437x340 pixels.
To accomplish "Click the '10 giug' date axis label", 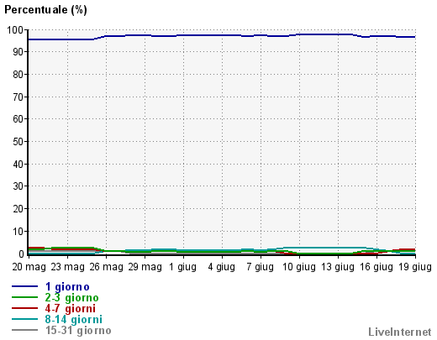I will [x=299, y=267].
